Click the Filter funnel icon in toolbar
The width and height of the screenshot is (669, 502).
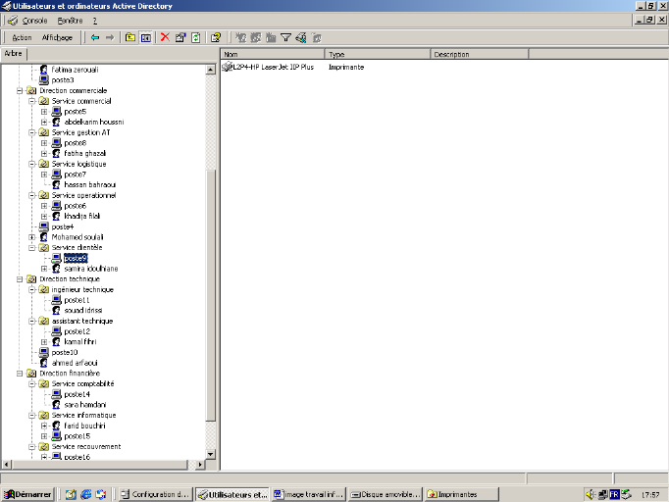coord(286,37)
